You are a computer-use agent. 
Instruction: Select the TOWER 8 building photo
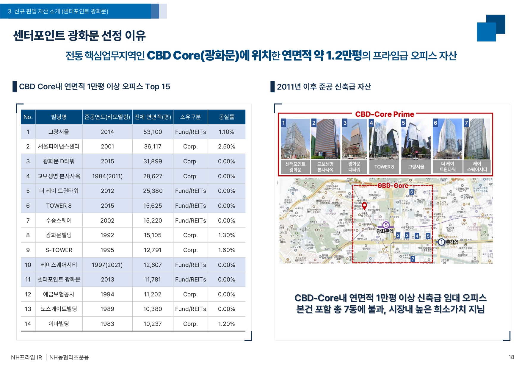click(x=384, y=139)
